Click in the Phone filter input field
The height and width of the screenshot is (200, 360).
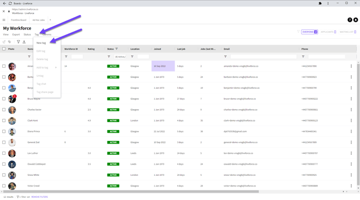(327, 56)
